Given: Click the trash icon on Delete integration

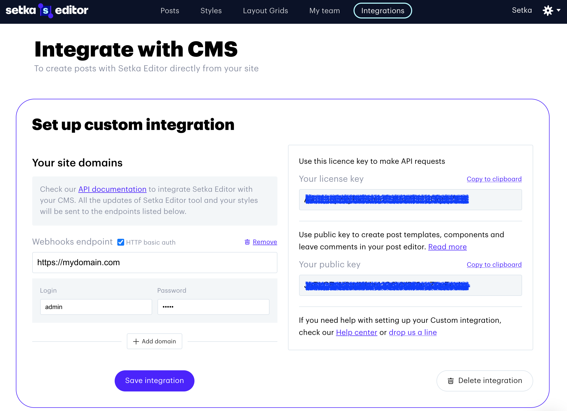Looking at the screenshot, I should pyautogui.click(x=451, y=381).
